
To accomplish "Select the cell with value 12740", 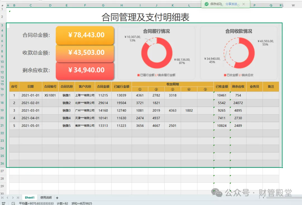I will 122,110.
